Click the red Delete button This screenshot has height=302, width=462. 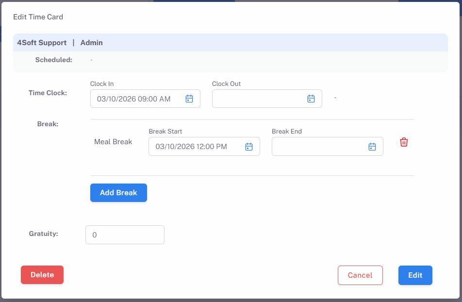click(42, 275)
